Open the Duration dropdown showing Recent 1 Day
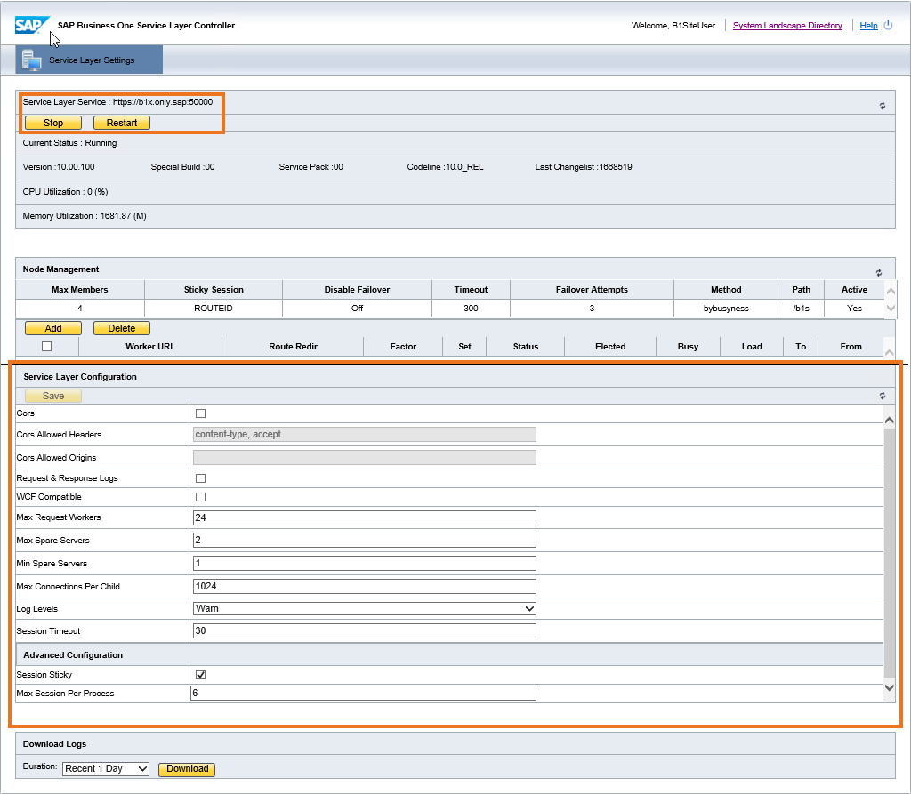 point(105,768)
